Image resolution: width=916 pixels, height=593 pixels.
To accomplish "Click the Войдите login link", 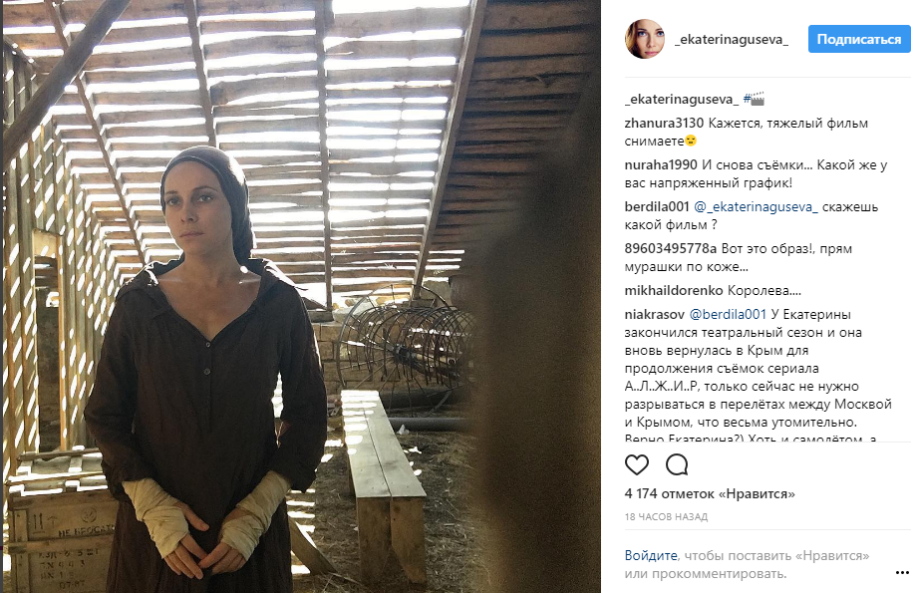I will pyautogui.click(x=651, y=555).
